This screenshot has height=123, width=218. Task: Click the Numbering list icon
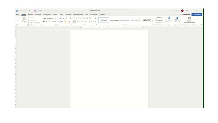pyautogui.click(x=79, y=18)
